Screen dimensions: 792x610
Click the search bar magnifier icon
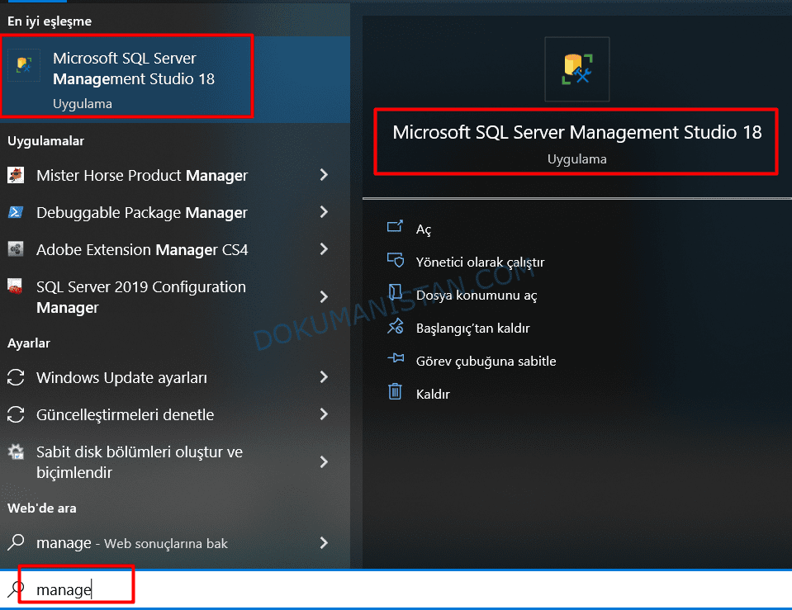click(17, 589)
